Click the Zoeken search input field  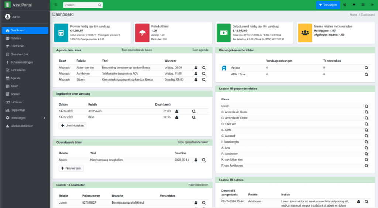pos(81,5)
